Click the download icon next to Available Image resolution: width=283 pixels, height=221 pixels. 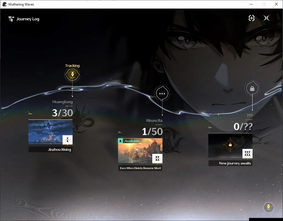point(120,141)
